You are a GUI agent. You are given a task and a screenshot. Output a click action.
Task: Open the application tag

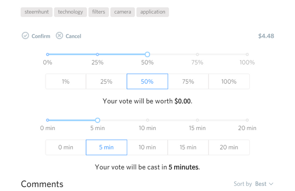(x=153, y=12)
